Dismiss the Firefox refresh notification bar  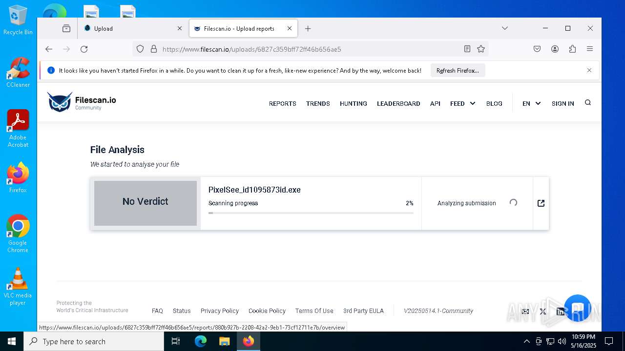(589, 70)
